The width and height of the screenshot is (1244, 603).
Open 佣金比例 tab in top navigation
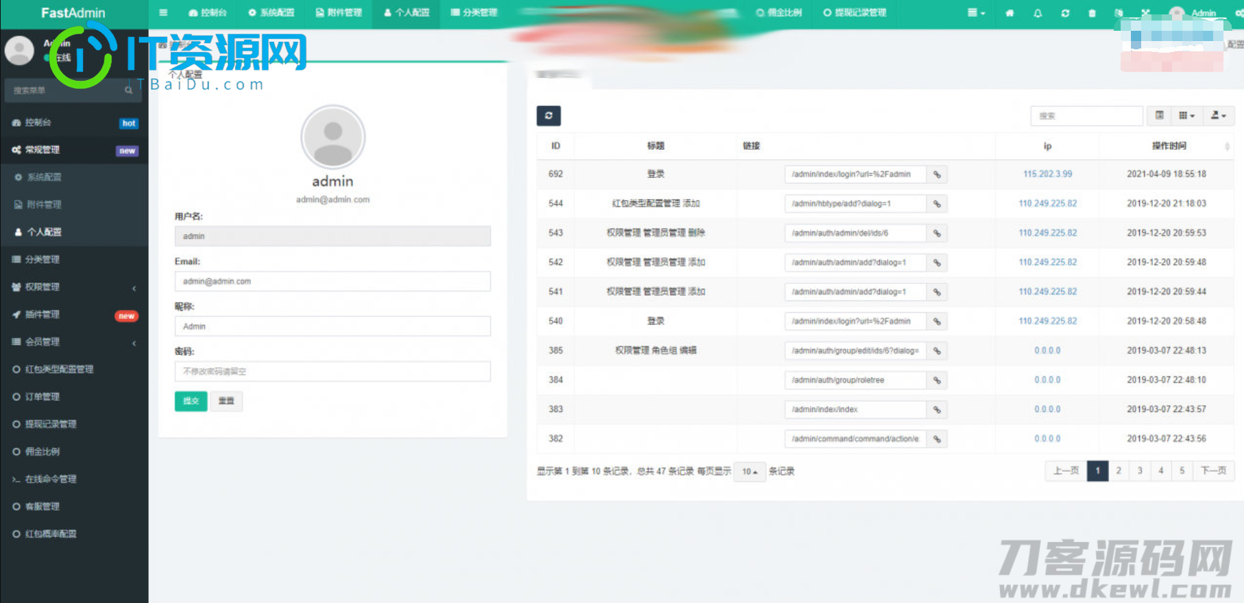point(779,13)
